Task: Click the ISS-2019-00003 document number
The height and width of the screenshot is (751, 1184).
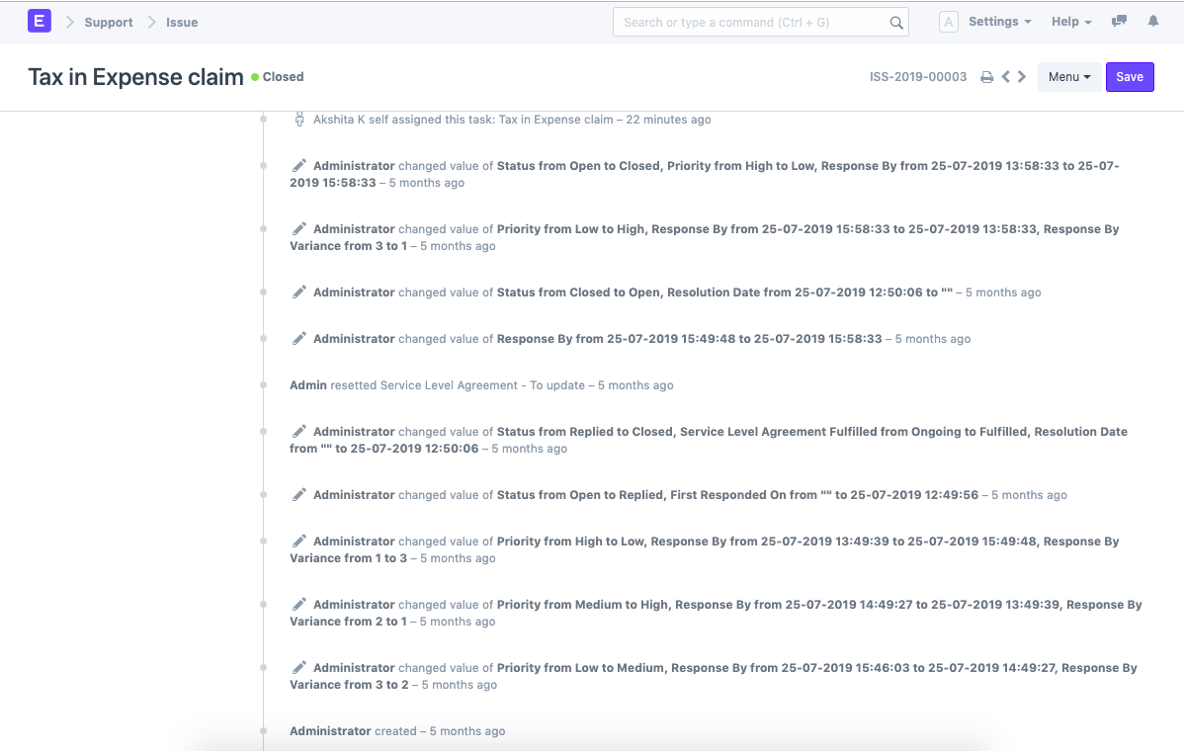Action: click(x=917, y=76)
